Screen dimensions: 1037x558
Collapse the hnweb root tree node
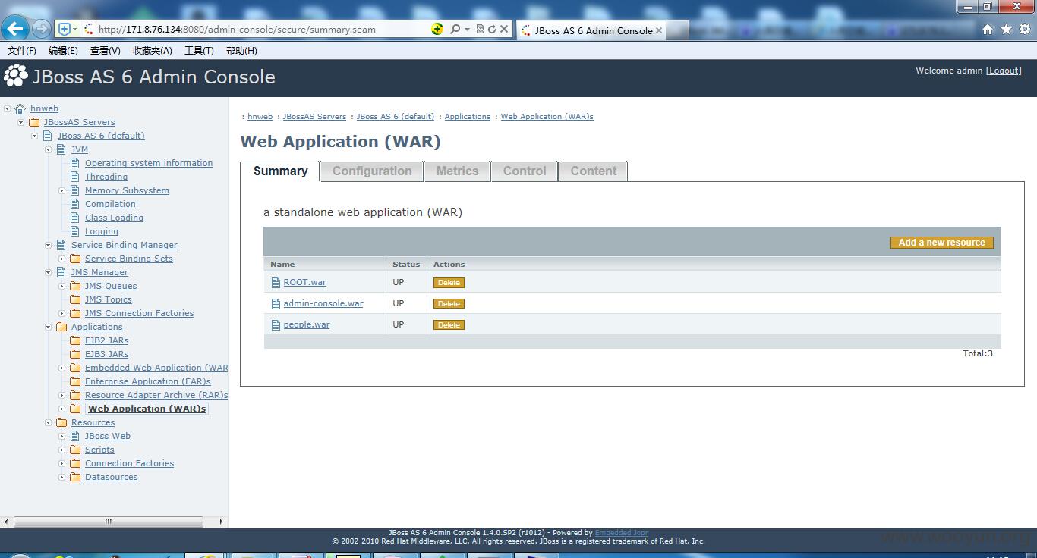point(7,109)
